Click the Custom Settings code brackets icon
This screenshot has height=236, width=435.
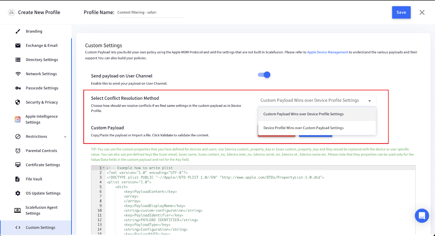18,228
